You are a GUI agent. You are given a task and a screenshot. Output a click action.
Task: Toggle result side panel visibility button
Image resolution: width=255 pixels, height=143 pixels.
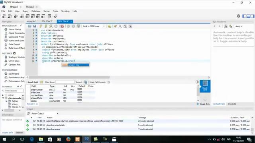pos(197,82)
